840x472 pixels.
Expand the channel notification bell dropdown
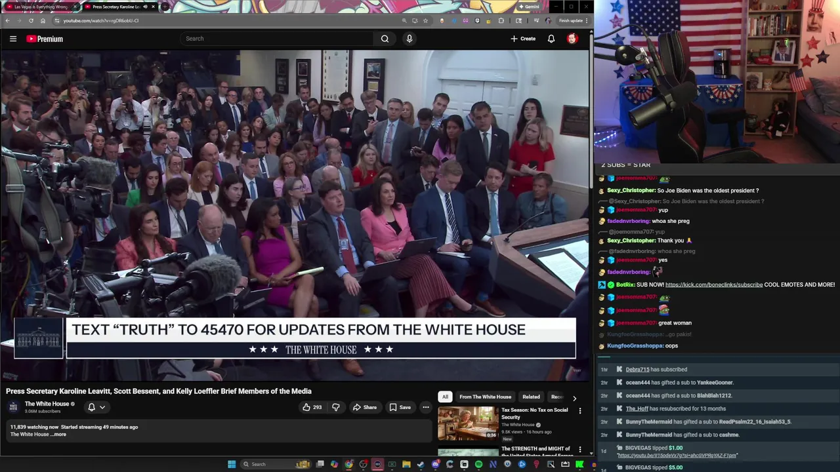(96, 407)
